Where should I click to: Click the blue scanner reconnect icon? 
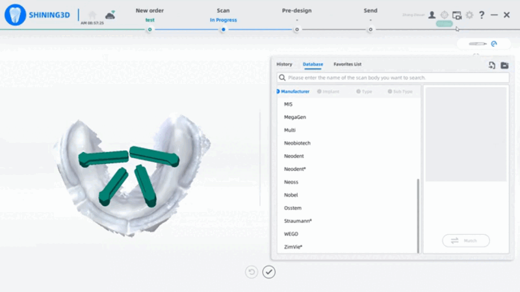(494, 44)
